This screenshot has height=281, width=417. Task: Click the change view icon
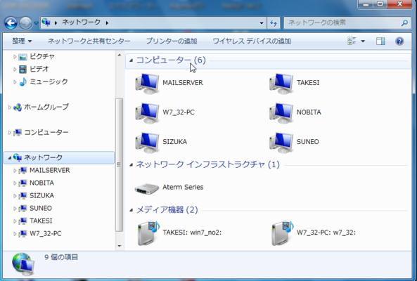[352, 41]
